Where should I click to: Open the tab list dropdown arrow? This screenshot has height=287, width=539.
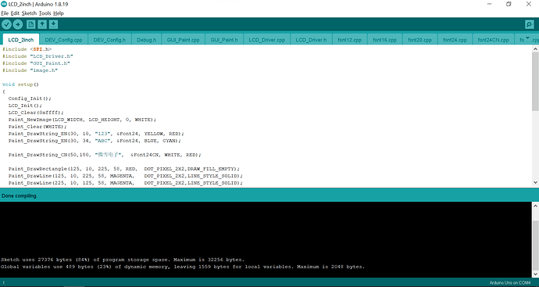tap(527, 38)
